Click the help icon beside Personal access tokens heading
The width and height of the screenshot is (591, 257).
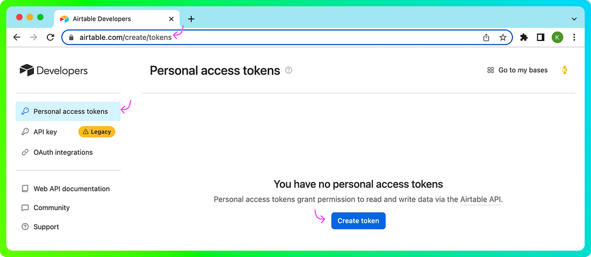[289, 70]
